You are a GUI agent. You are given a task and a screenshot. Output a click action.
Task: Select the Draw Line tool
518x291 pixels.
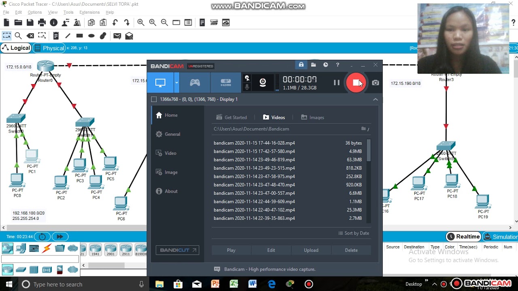point(68,36)
